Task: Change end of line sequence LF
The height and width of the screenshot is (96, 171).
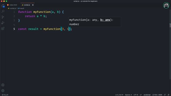Action: (x=141, y=95)
